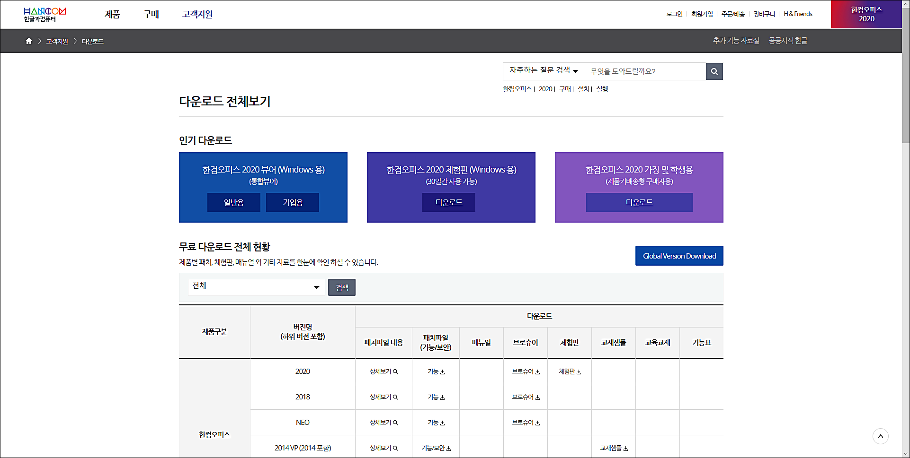910x458 pixels.
Task: Open 상세보기 for version 2020
Action: [384, 372]
